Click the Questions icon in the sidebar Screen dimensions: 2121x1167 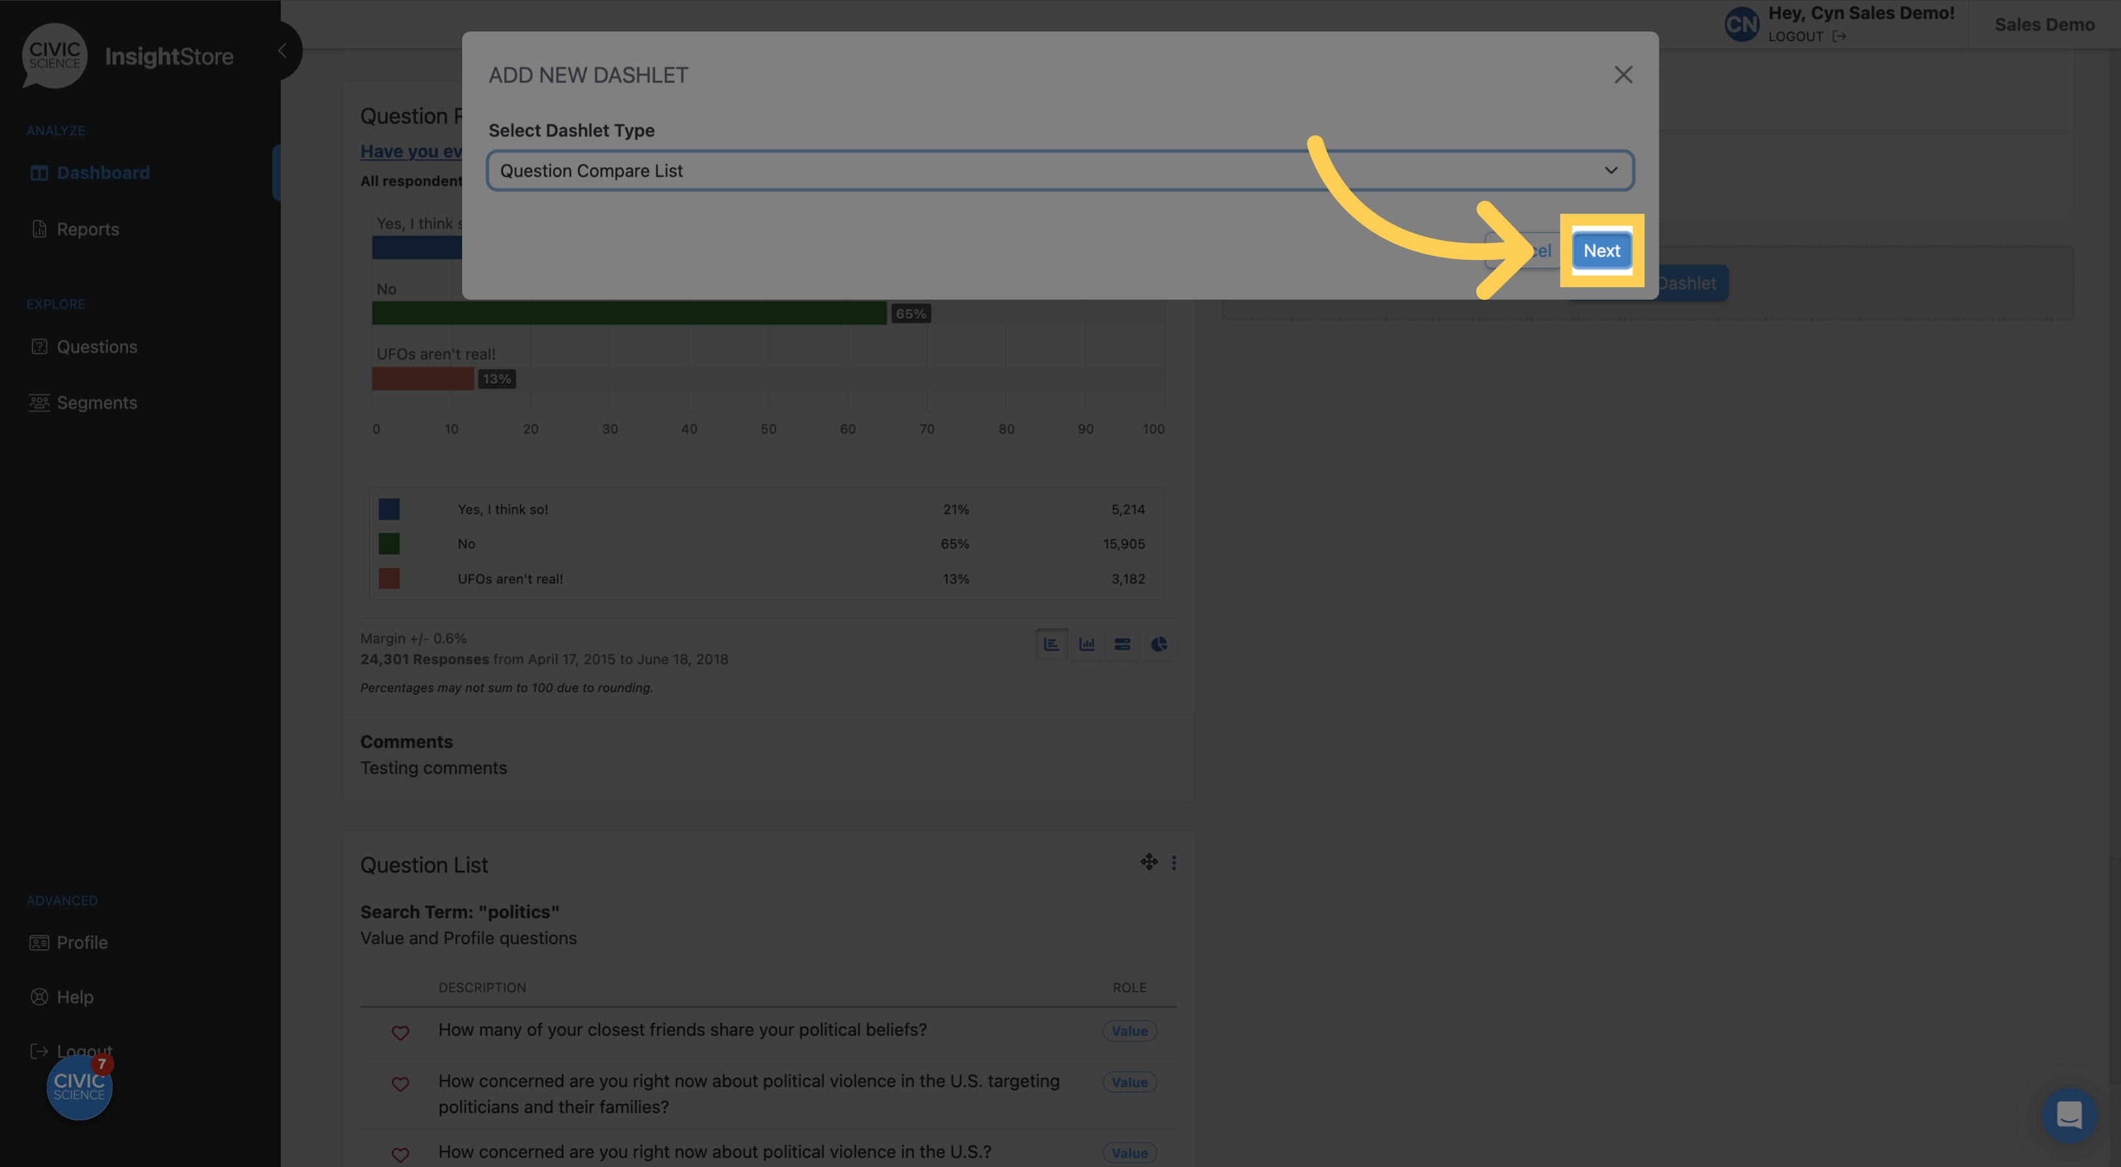tap(39, 346)
